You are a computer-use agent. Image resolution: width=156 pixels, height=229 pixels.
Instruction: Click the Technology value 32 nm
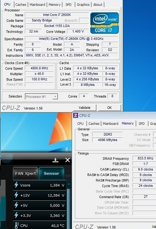coord(34,31)
